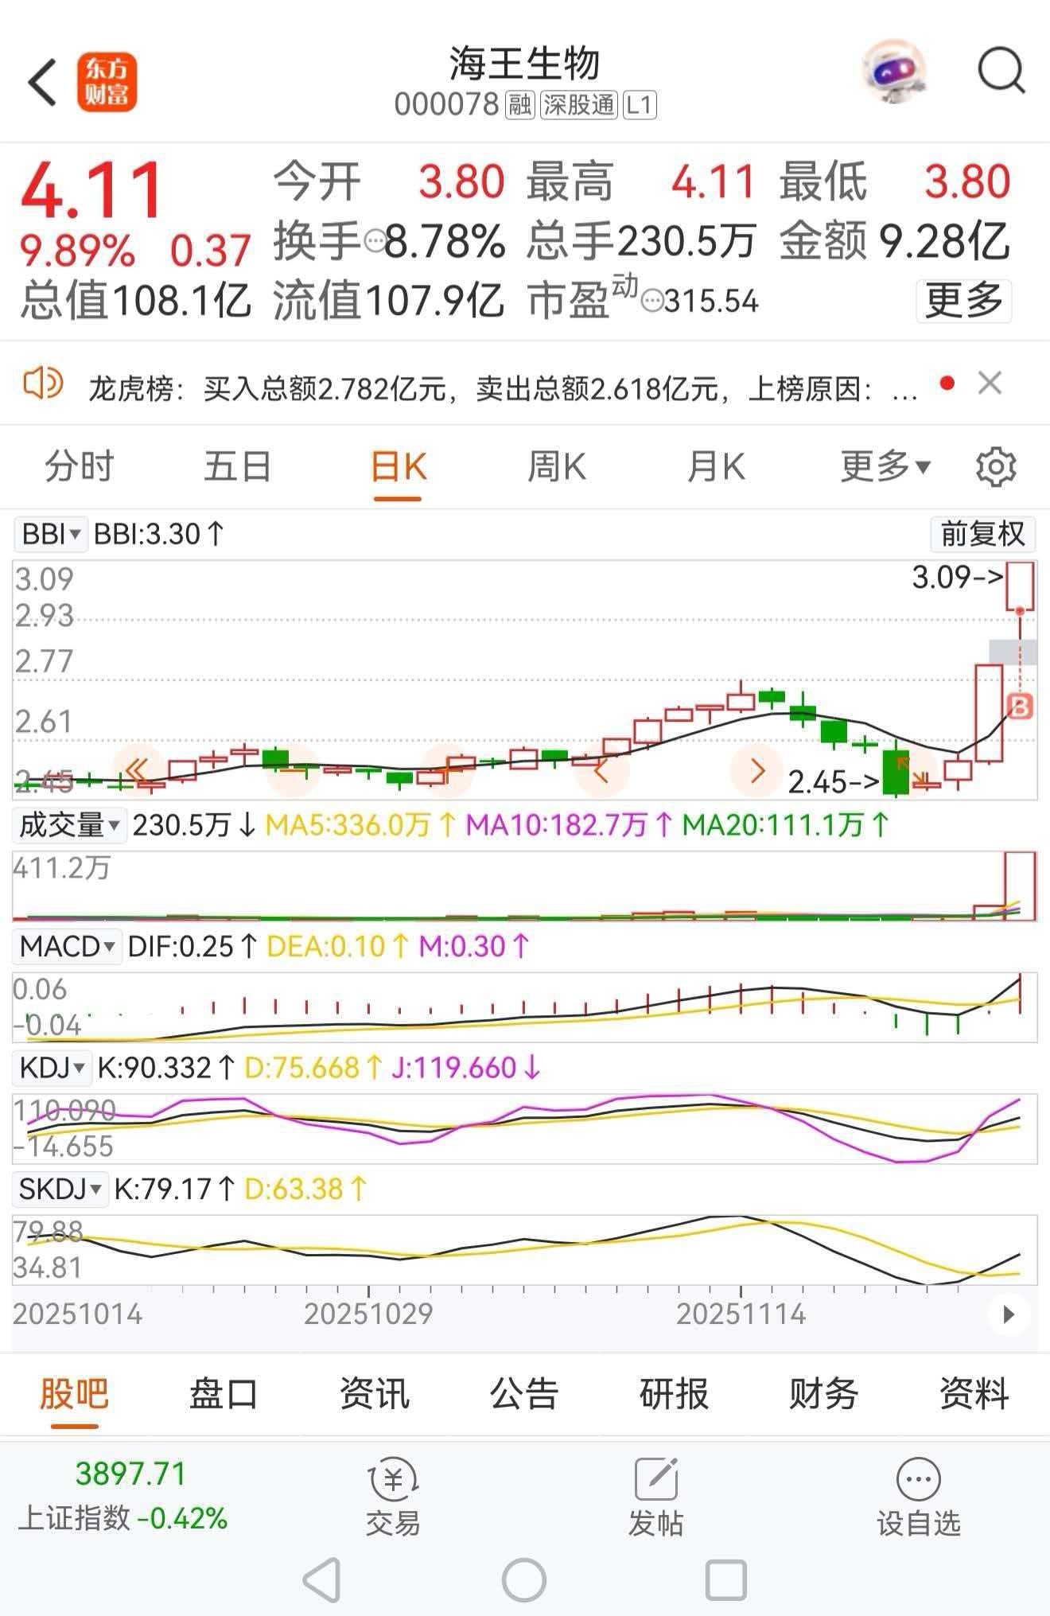Open the search magnifier icon

pyautogui.click(x=1001, y=72)
